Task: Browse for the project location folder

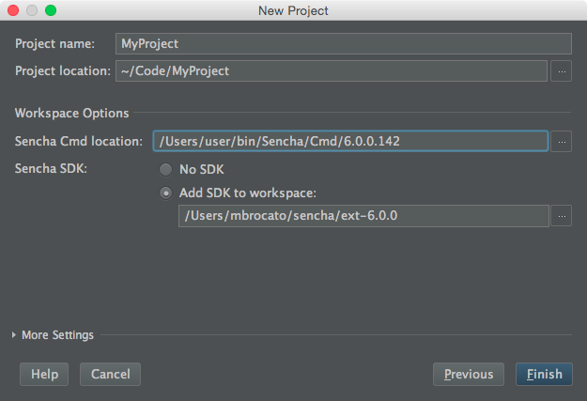Action: coord(561,71)
